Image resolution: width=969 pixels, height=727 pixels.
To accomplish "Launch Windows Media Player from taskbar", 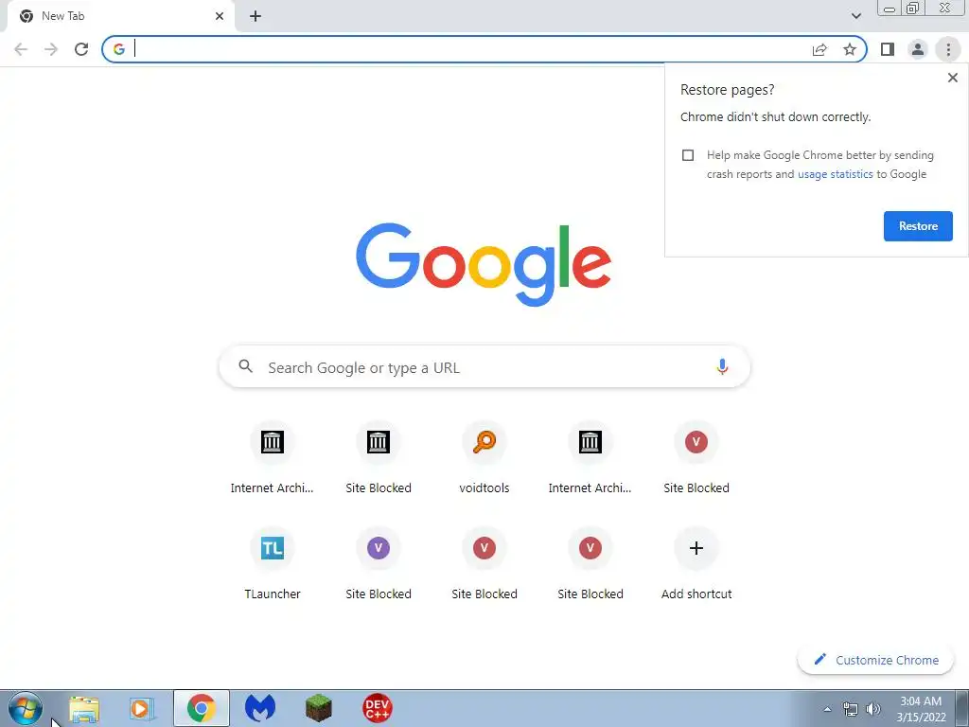I will click(142, 709).
